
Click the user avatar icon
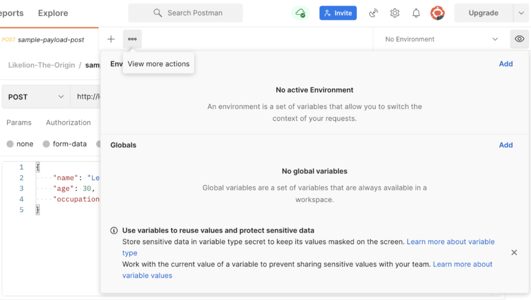tap(437, 13)
